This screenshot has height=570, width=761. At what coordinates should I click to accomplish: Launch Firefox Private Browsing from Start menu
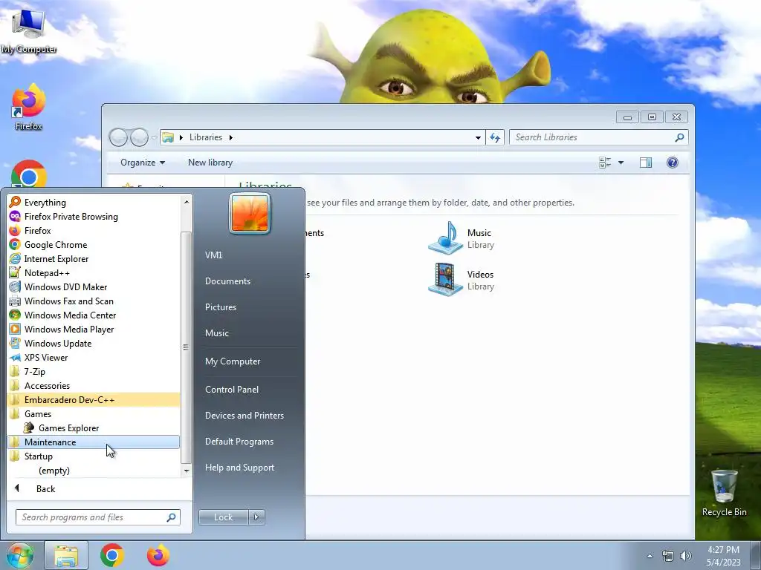94,217
